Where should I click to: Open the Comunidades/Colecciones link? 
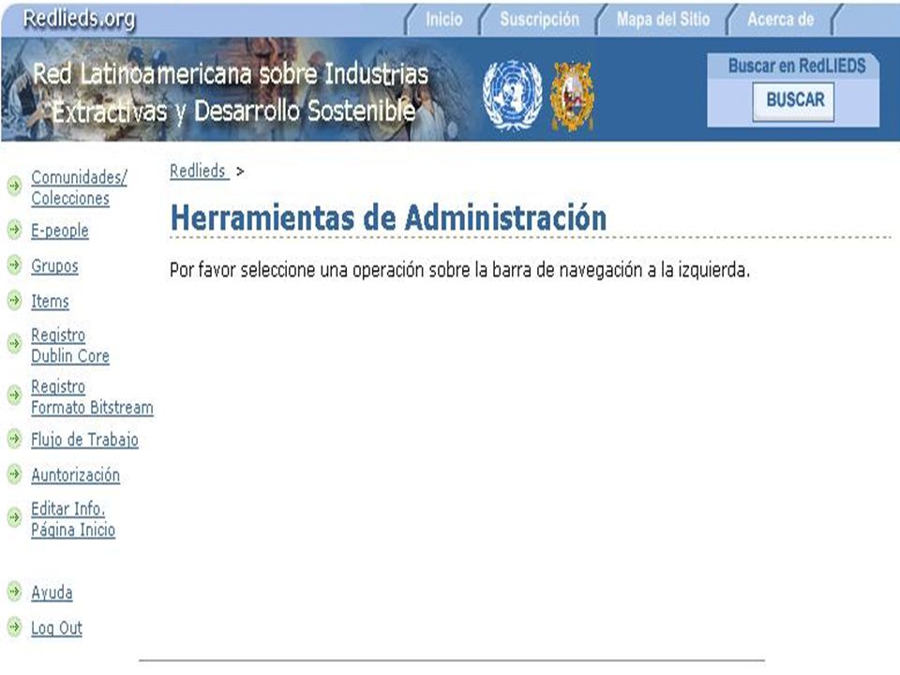pos(79,187)
